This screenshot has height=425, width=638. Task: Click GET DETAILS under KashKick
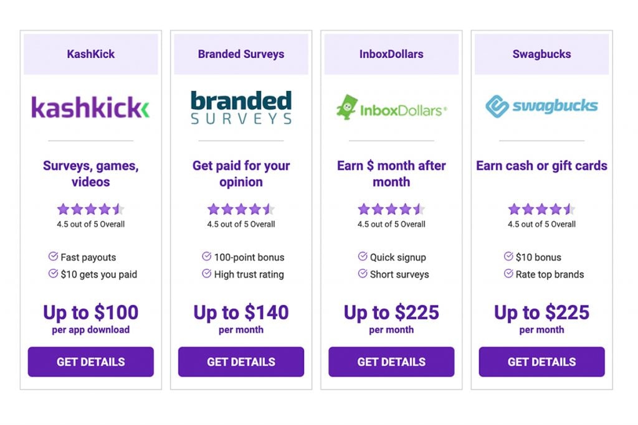click(x=90, y=362)
